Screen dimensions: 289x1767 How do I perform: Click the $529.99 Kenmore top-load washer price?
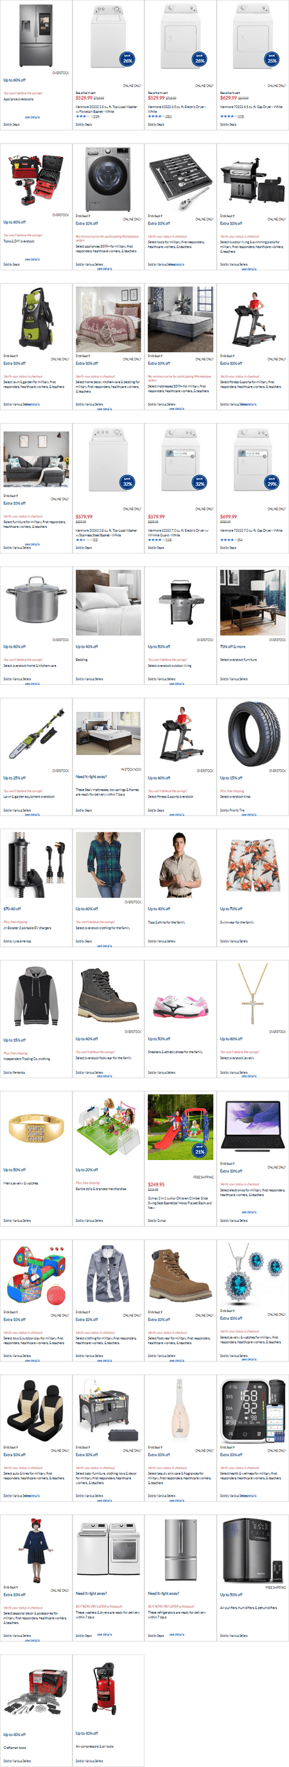click(x=83, y=97)
